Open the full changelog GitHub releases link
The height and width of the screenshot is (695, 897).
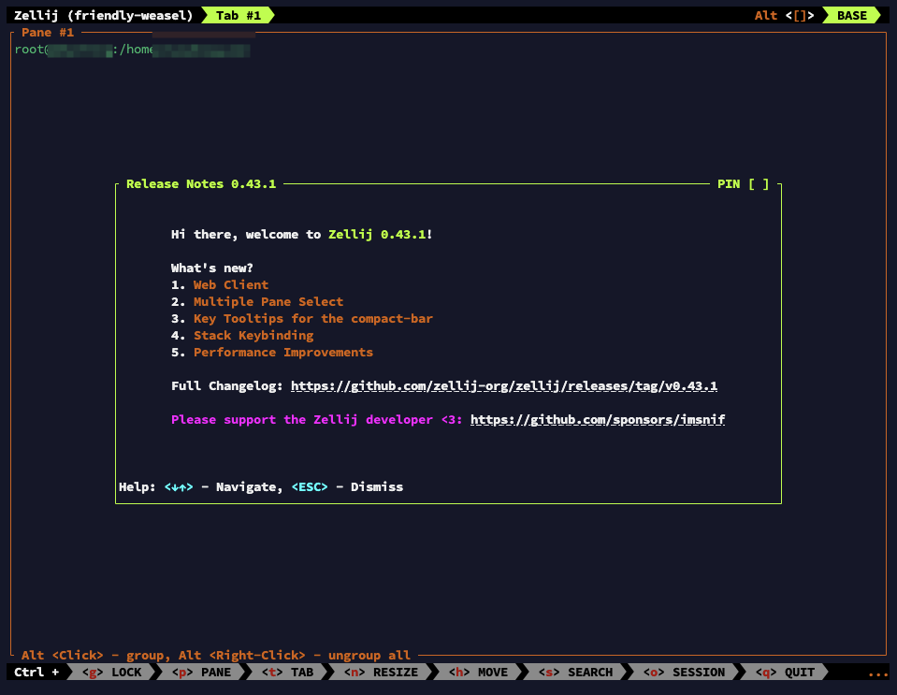click(x=503, y=386)
